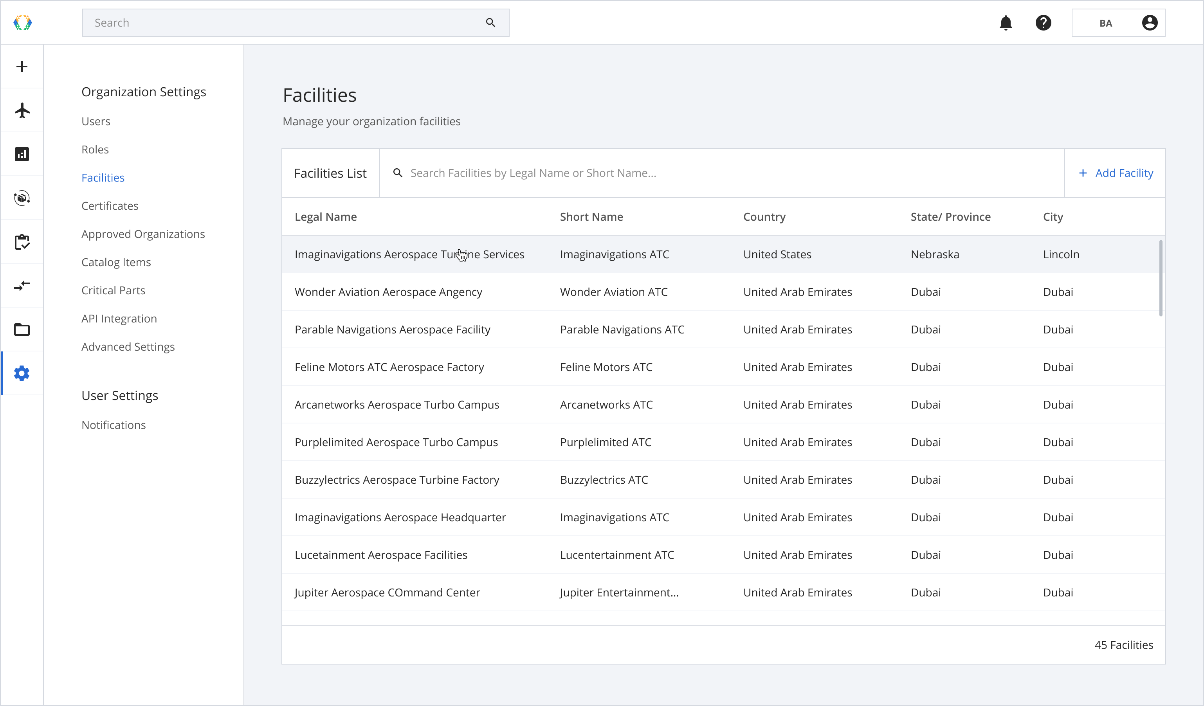Image resolution: width=1204 pixels, height=706 pixels.
Task: Open Arcanetworks Aerospace Turbo Campus row
Action: (723, 405)
